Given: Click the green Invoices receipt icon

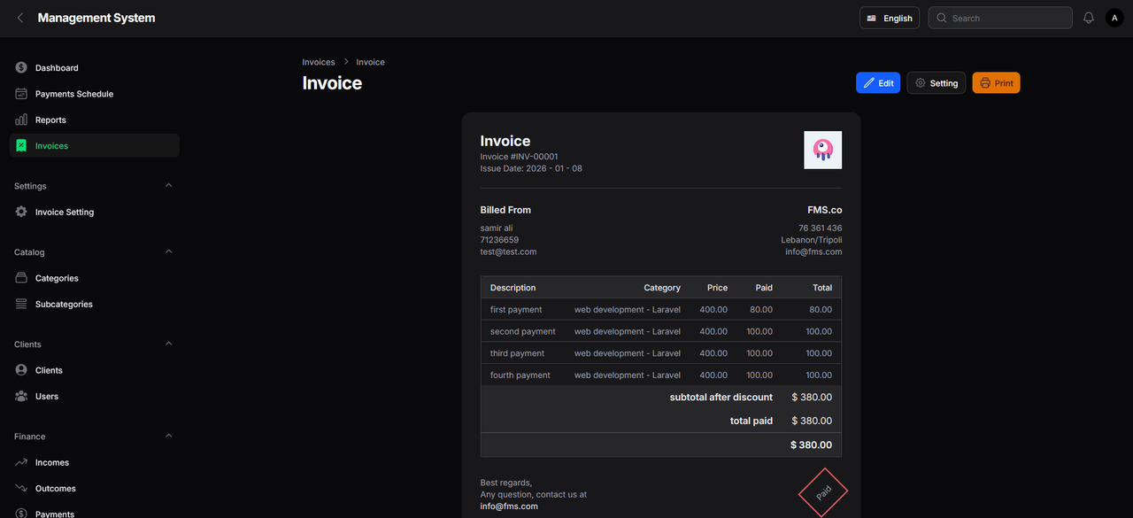Looking at the screenshot, I should [21, 145].
